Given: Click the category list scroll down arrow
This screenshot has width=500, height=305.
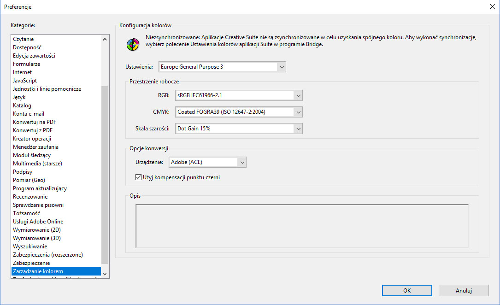Looking at the screenshot, I should click(105, 274).
